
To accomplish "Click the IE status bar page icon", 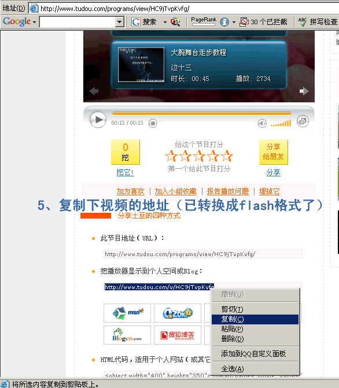I will (x=5, y=384).
